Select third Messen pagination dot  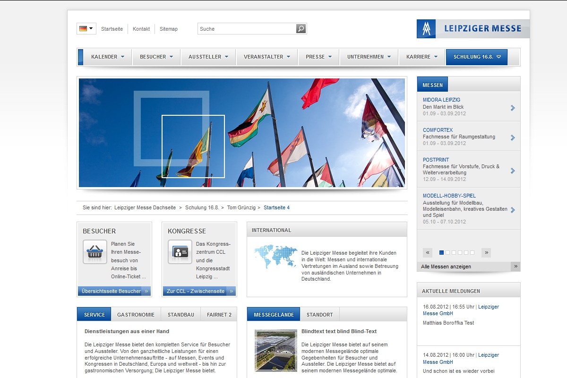(454, 253)
